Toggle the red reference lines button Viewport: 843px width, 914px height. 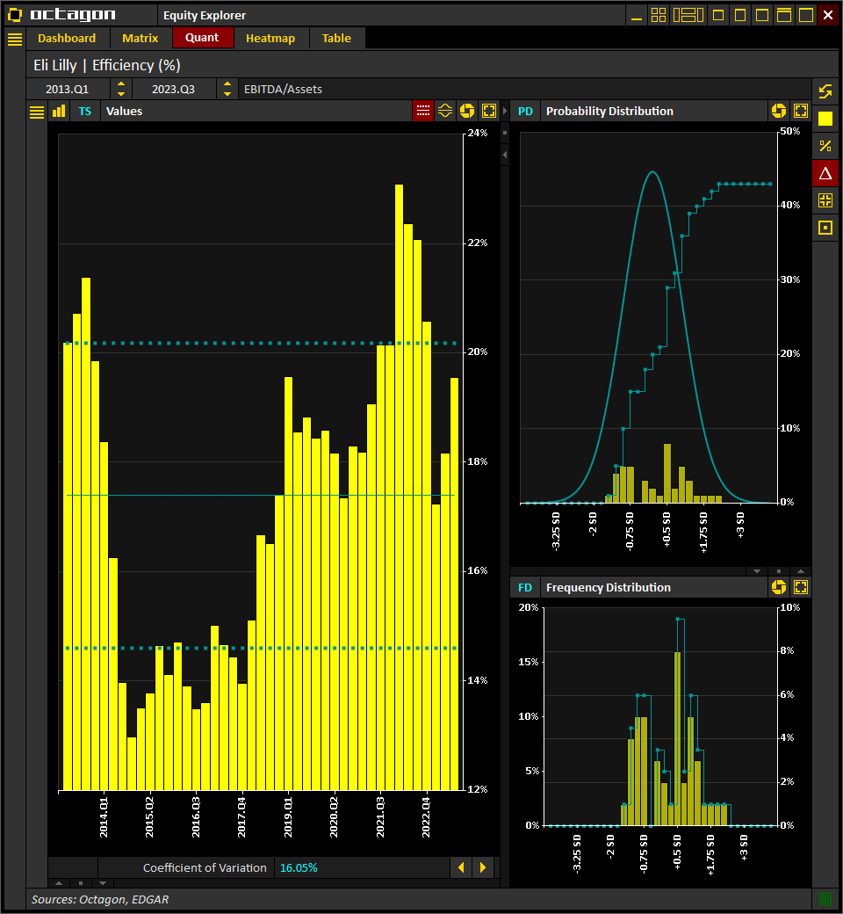click(x=423, y=111)
